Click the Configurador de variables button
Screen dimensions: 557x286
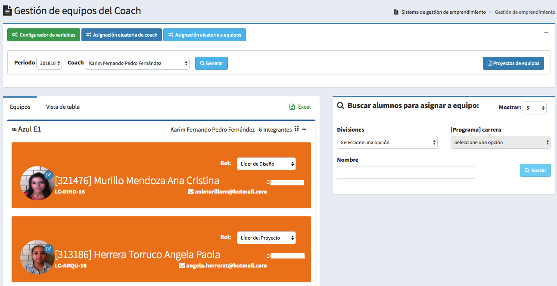tap(44, 35)
